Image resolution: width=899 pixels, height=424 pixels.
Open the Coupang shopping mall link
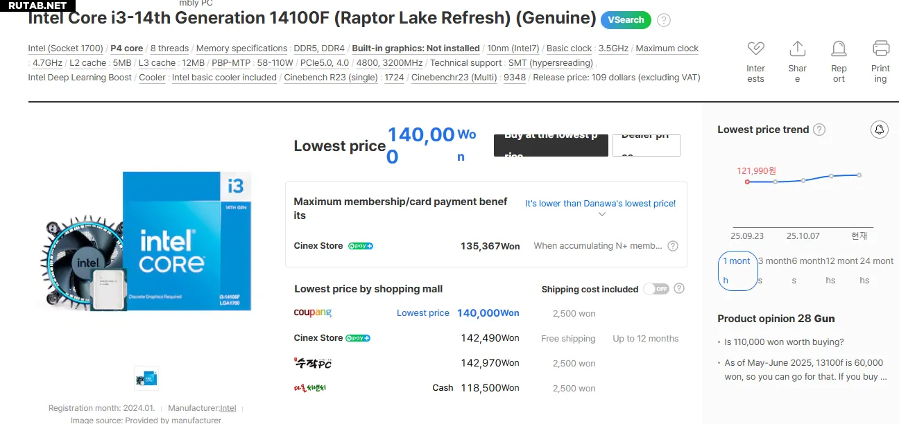[313, 313]
